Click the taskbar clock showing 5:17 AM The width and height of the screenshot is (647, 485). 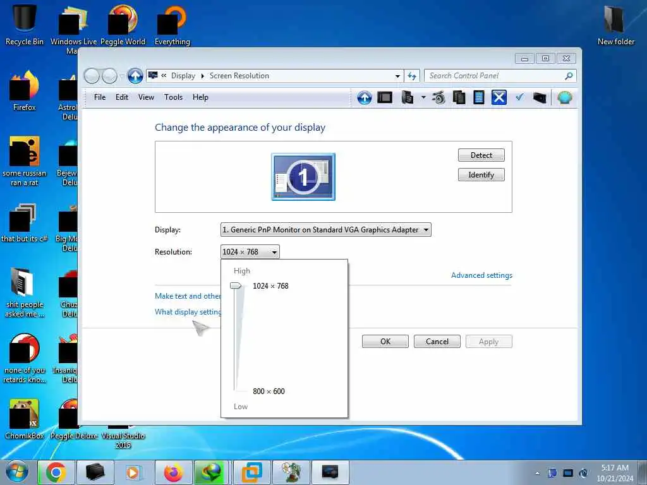pos(615,473)
